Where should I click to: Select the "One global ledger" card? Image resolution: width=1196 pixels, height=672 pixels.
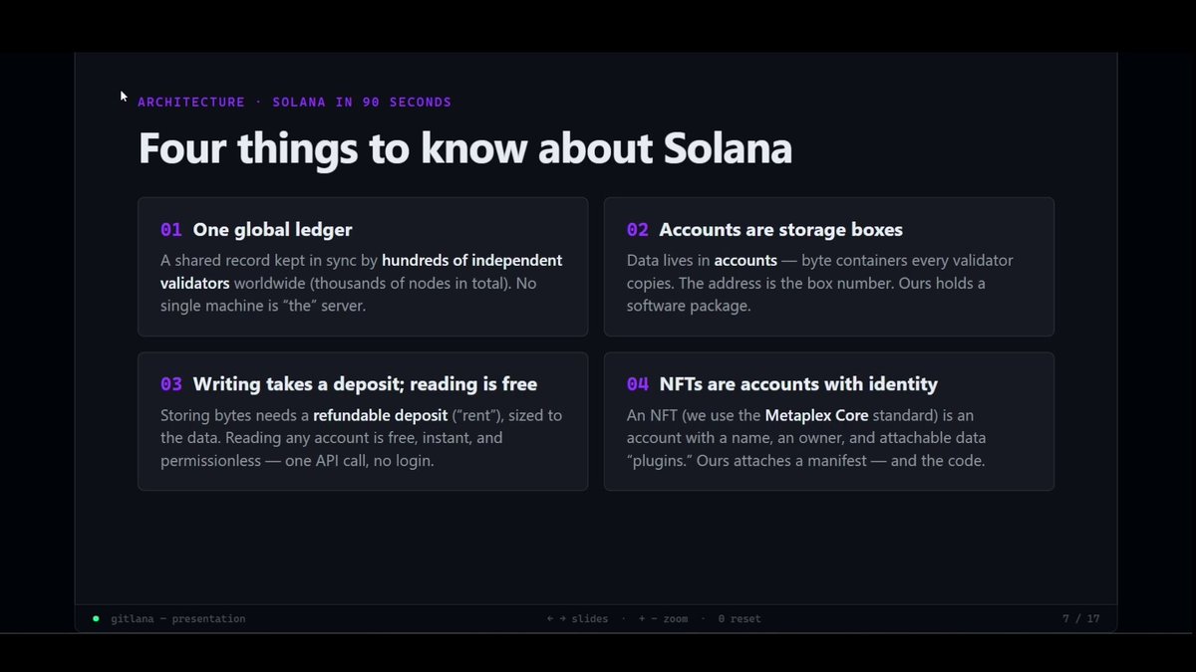363,267
